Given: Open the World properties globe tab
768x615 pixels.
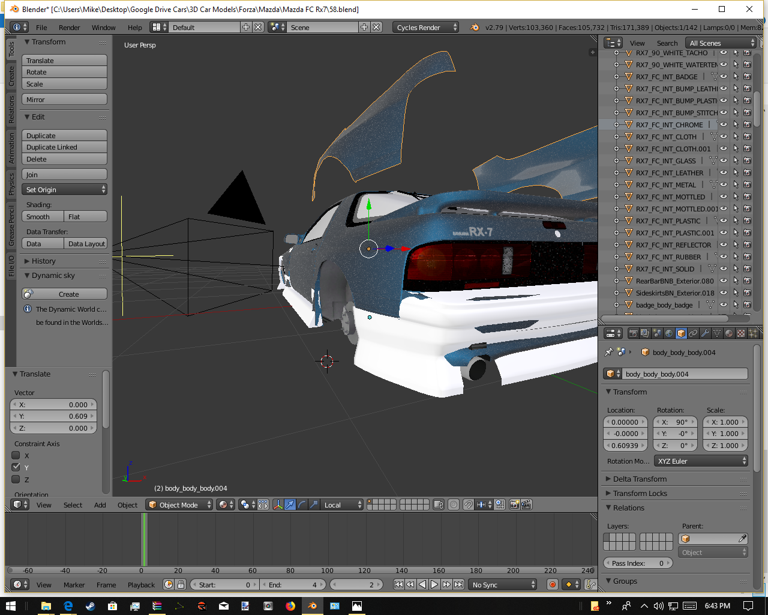Looking at the screenshot, I should [x=669, y=333].
